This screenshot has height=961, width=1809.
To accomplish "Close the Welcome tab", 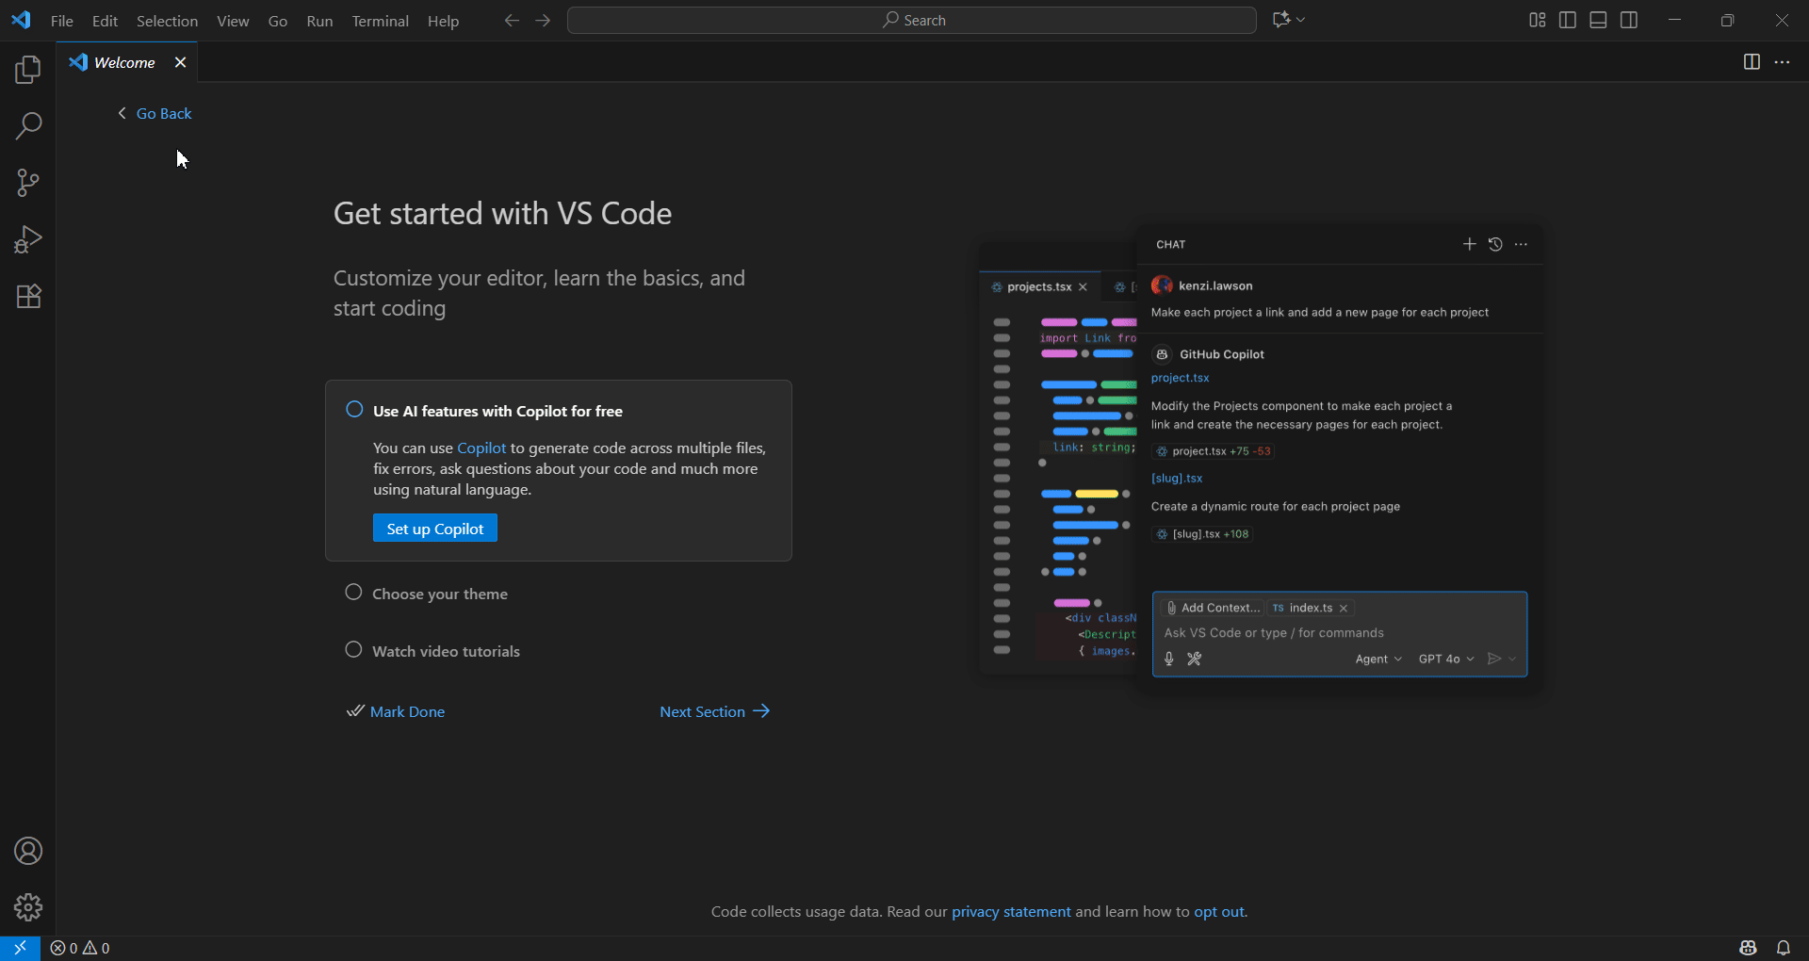I will (180, 62).
